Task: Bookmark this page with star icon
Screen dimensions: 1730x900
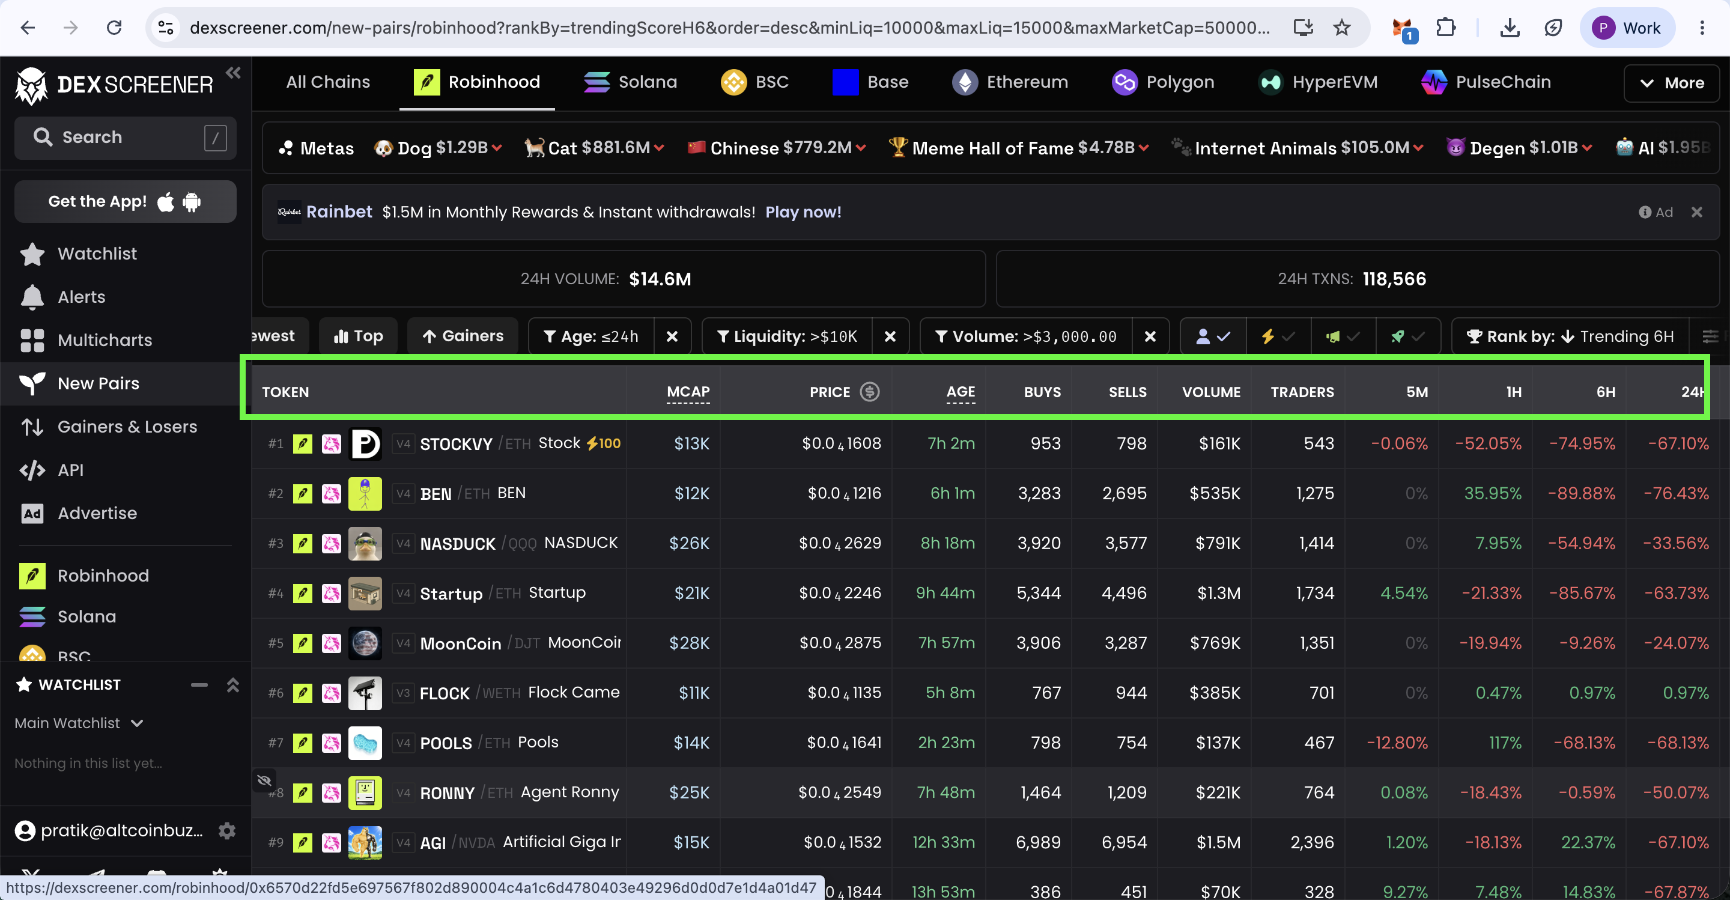Action: coord(1342,28)
